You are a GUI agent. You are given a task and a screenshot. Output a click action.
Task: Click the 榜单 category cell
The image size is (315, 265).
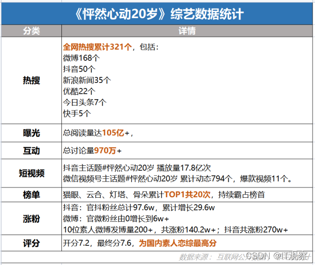pyautogui.click(x=31, y=195)
